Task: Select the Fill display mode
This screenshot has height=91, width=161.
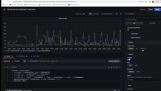Action: click(90, 14)
